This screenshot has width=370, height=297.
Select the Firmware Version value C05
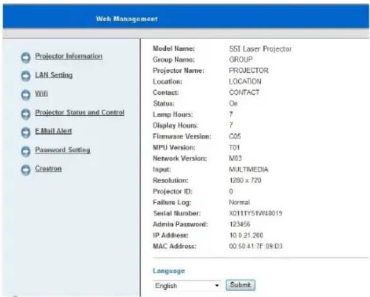point(235,136)
